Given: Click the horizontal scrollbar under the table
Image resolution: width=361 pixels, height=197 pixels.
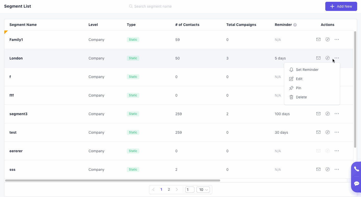Looking at the screenshot, I should click(x=112, y=180).
